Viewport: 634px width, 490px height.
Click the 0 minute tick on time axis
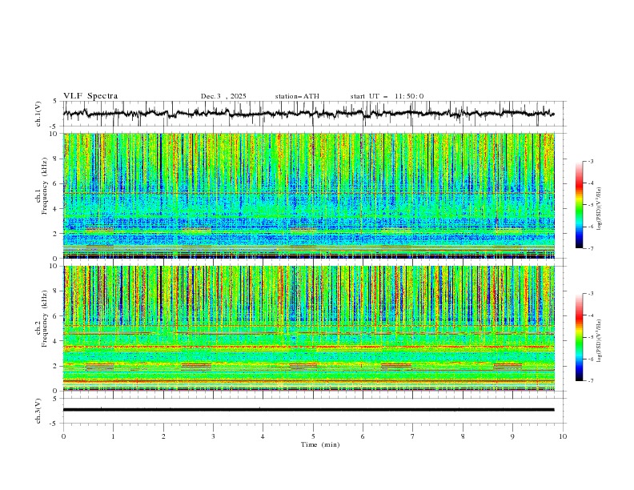63,436
